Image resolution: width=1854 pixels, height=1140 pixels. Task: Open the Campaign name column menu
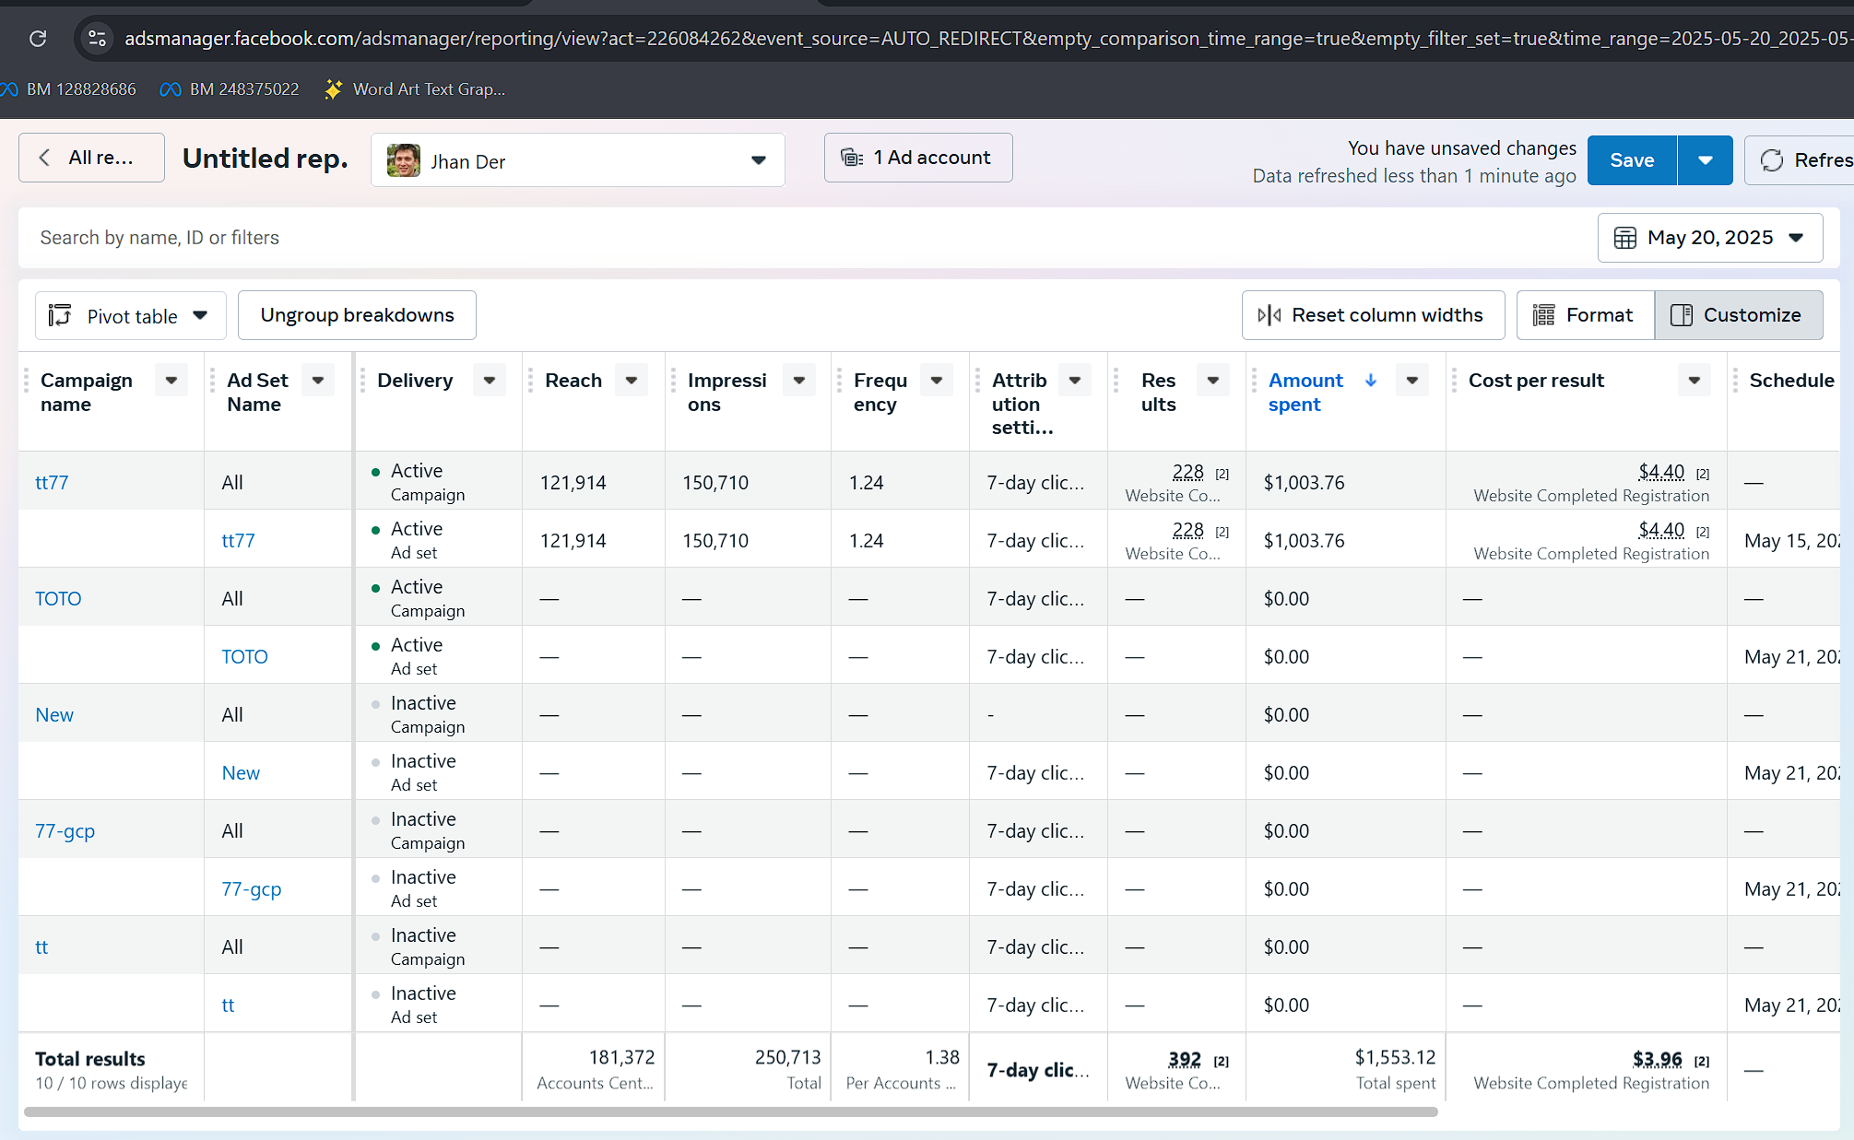point(171,380)
